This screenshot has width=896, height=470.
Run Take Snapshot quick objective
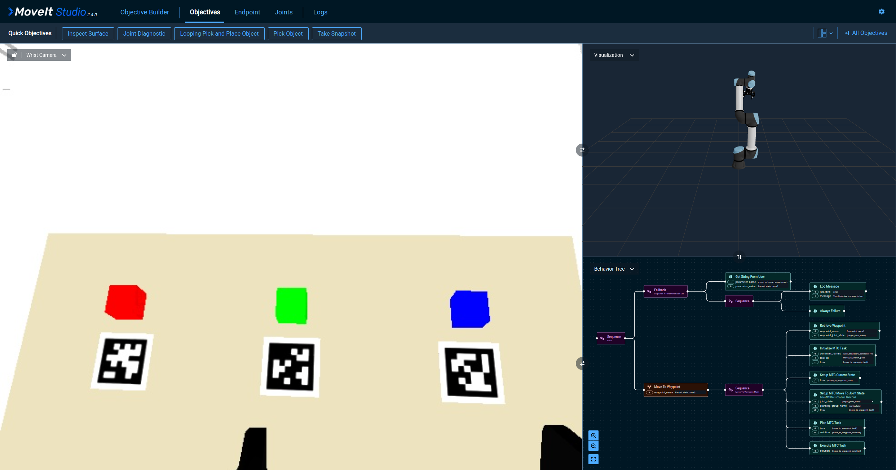336,33
